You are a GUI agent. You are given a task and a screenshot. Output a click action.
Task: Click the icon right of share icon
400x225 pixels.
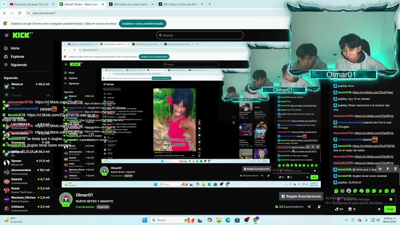[x=319, y=207]
